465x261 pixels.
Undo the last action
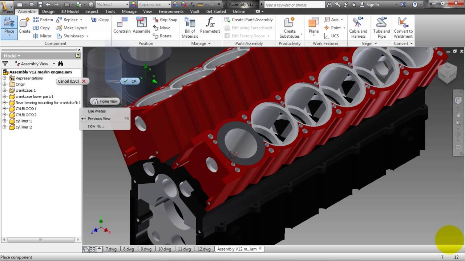pos(48,4)
